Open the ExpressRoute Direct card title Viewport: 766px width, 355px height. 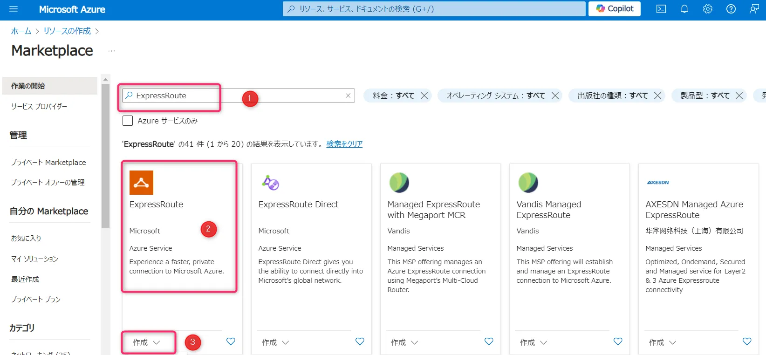pyautogui.click(x=298, y=204)
